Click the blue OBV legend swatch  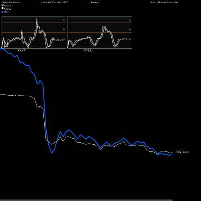coord(2,12)
